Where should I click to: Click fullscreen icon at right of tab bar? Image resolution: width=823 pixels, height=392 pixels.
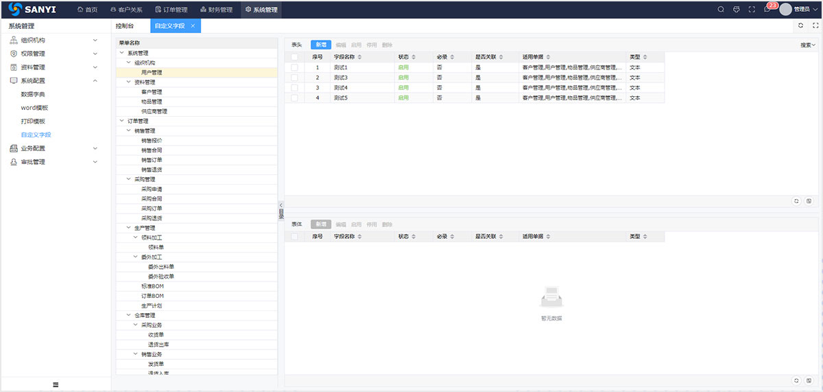click(815, 25)
